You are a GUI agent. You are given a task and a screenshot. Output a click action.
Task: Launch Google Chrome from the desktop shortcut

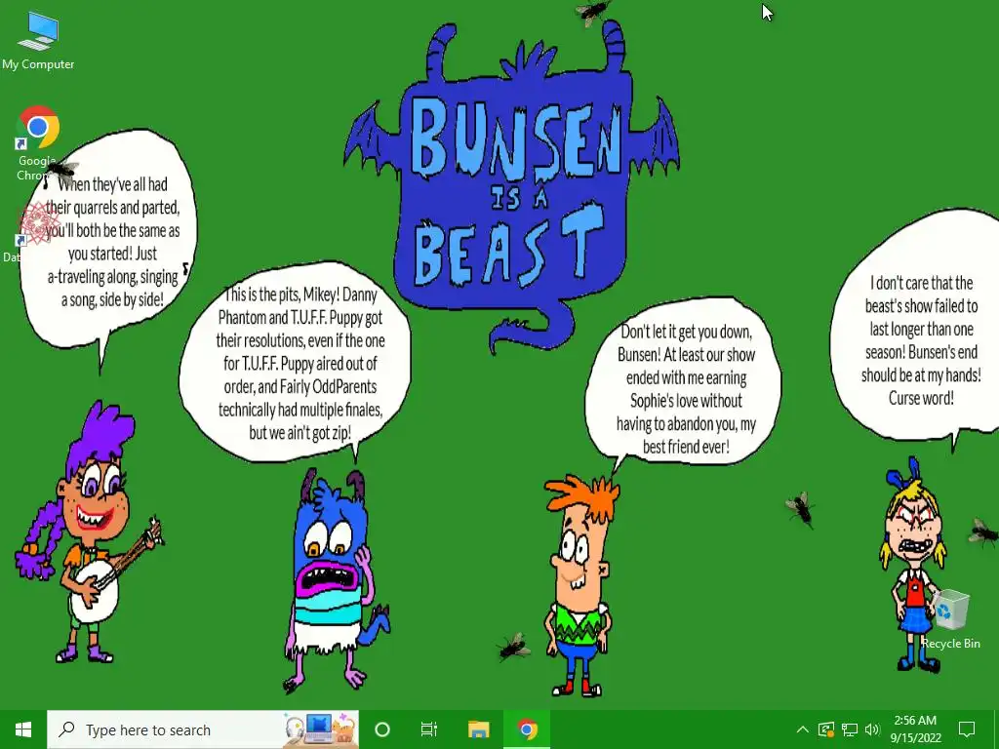37,142
